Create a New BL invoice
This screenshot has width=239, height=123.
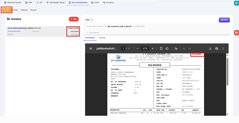pos(73,19)
